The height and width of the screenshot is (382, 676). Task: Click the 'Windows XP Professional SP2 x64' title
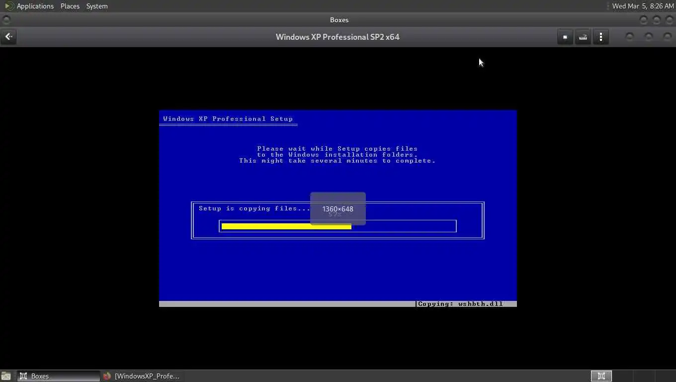[x=338, y=37]
